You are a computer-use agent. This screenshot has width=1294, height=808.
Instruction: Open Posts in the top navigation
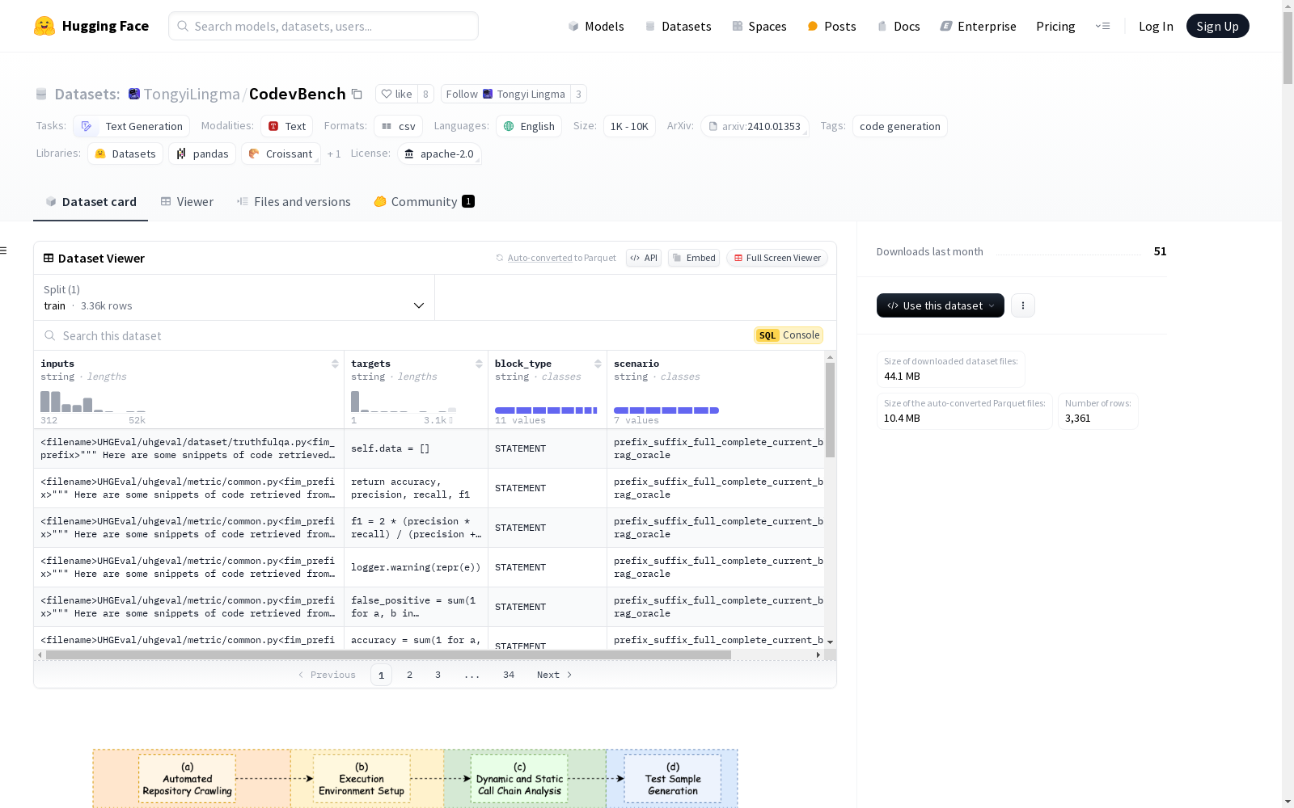[831, 26]
